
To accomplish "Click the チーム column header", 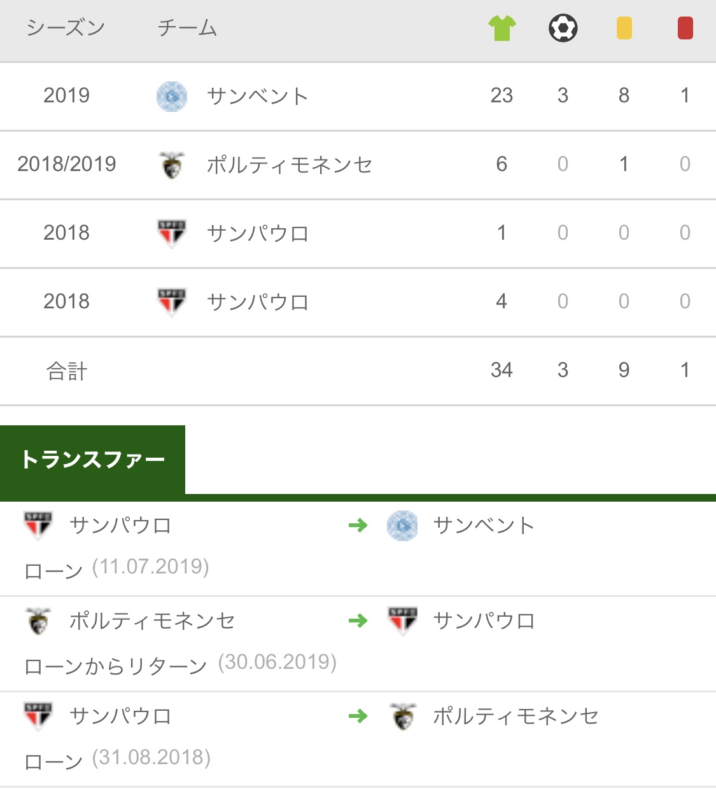I will pos(187,29).
